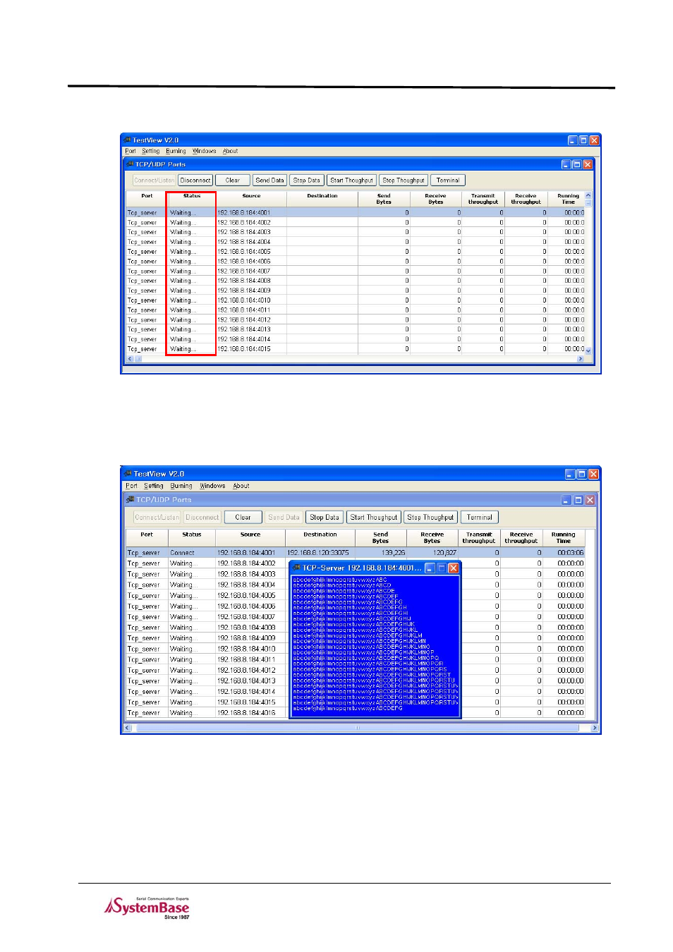The width and height of the screenshot is (673, 952).
Task: Click the TestView app icon in the upper window title bar
Action: (128, 140)
